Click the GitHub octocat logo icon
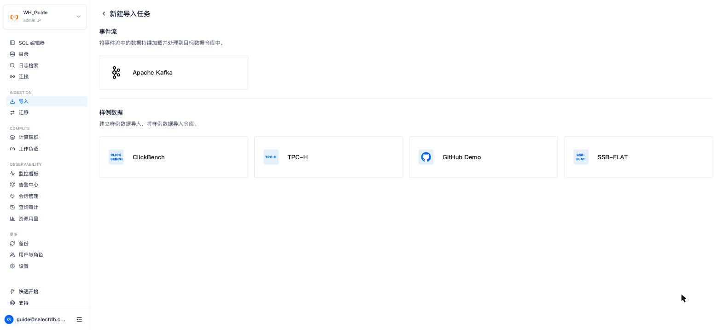The width and height of the screenshot is (722, 330). point(426,157)
